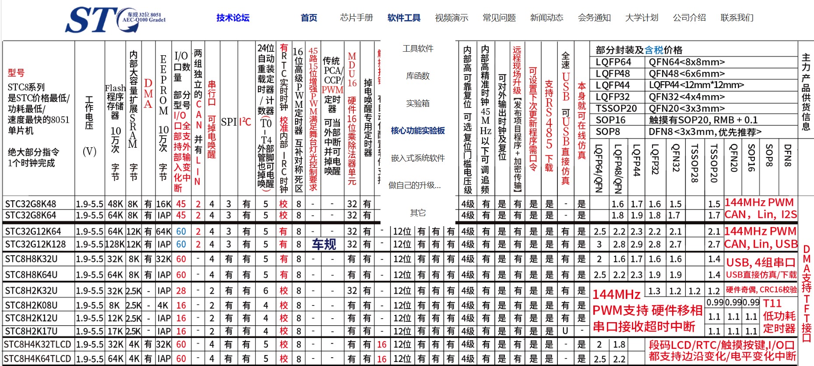Click the SPI column header

coord(229,122)
